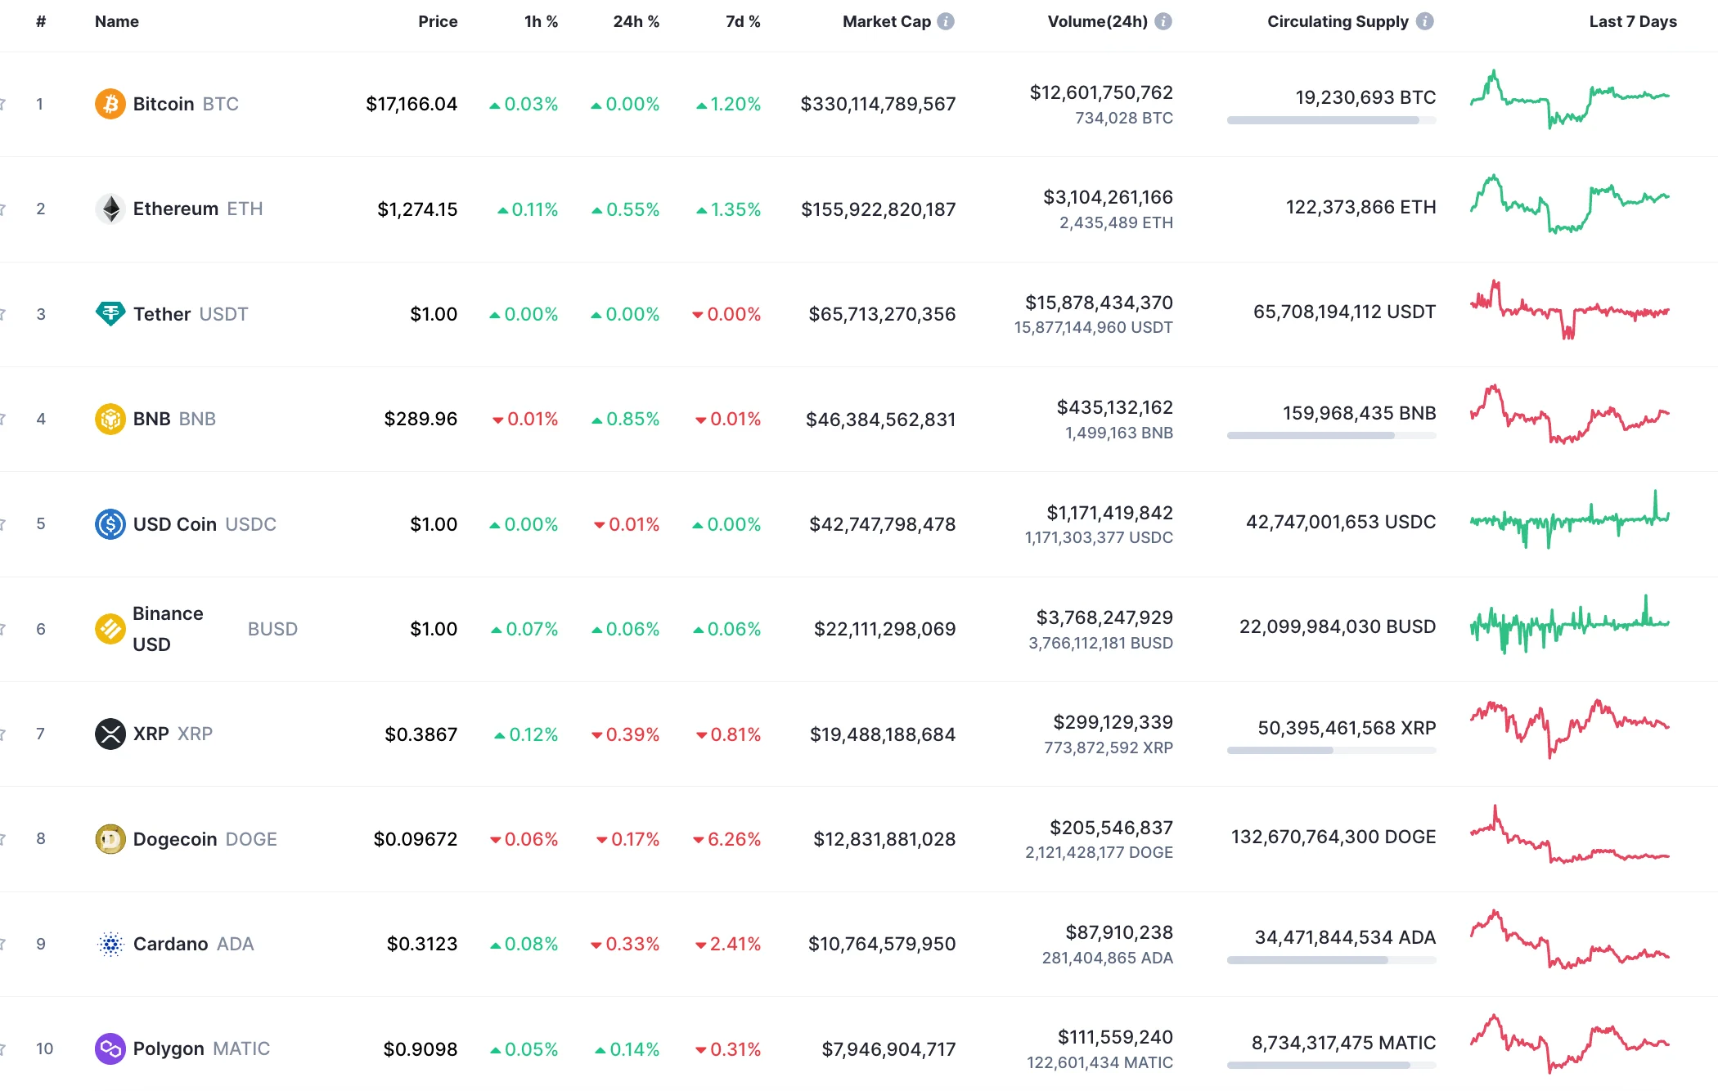Toggle the watchlist star for Ethereum
This screenshot has height=1091, width=1718.
point(4,209)
